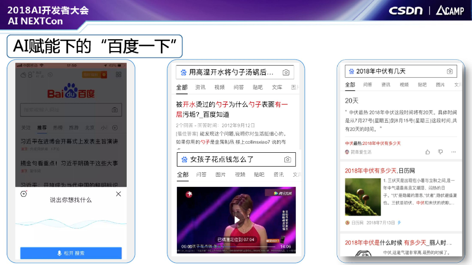
Task: Click the camera icon in the spoon search bar
Action: click(x=286, y=72)
